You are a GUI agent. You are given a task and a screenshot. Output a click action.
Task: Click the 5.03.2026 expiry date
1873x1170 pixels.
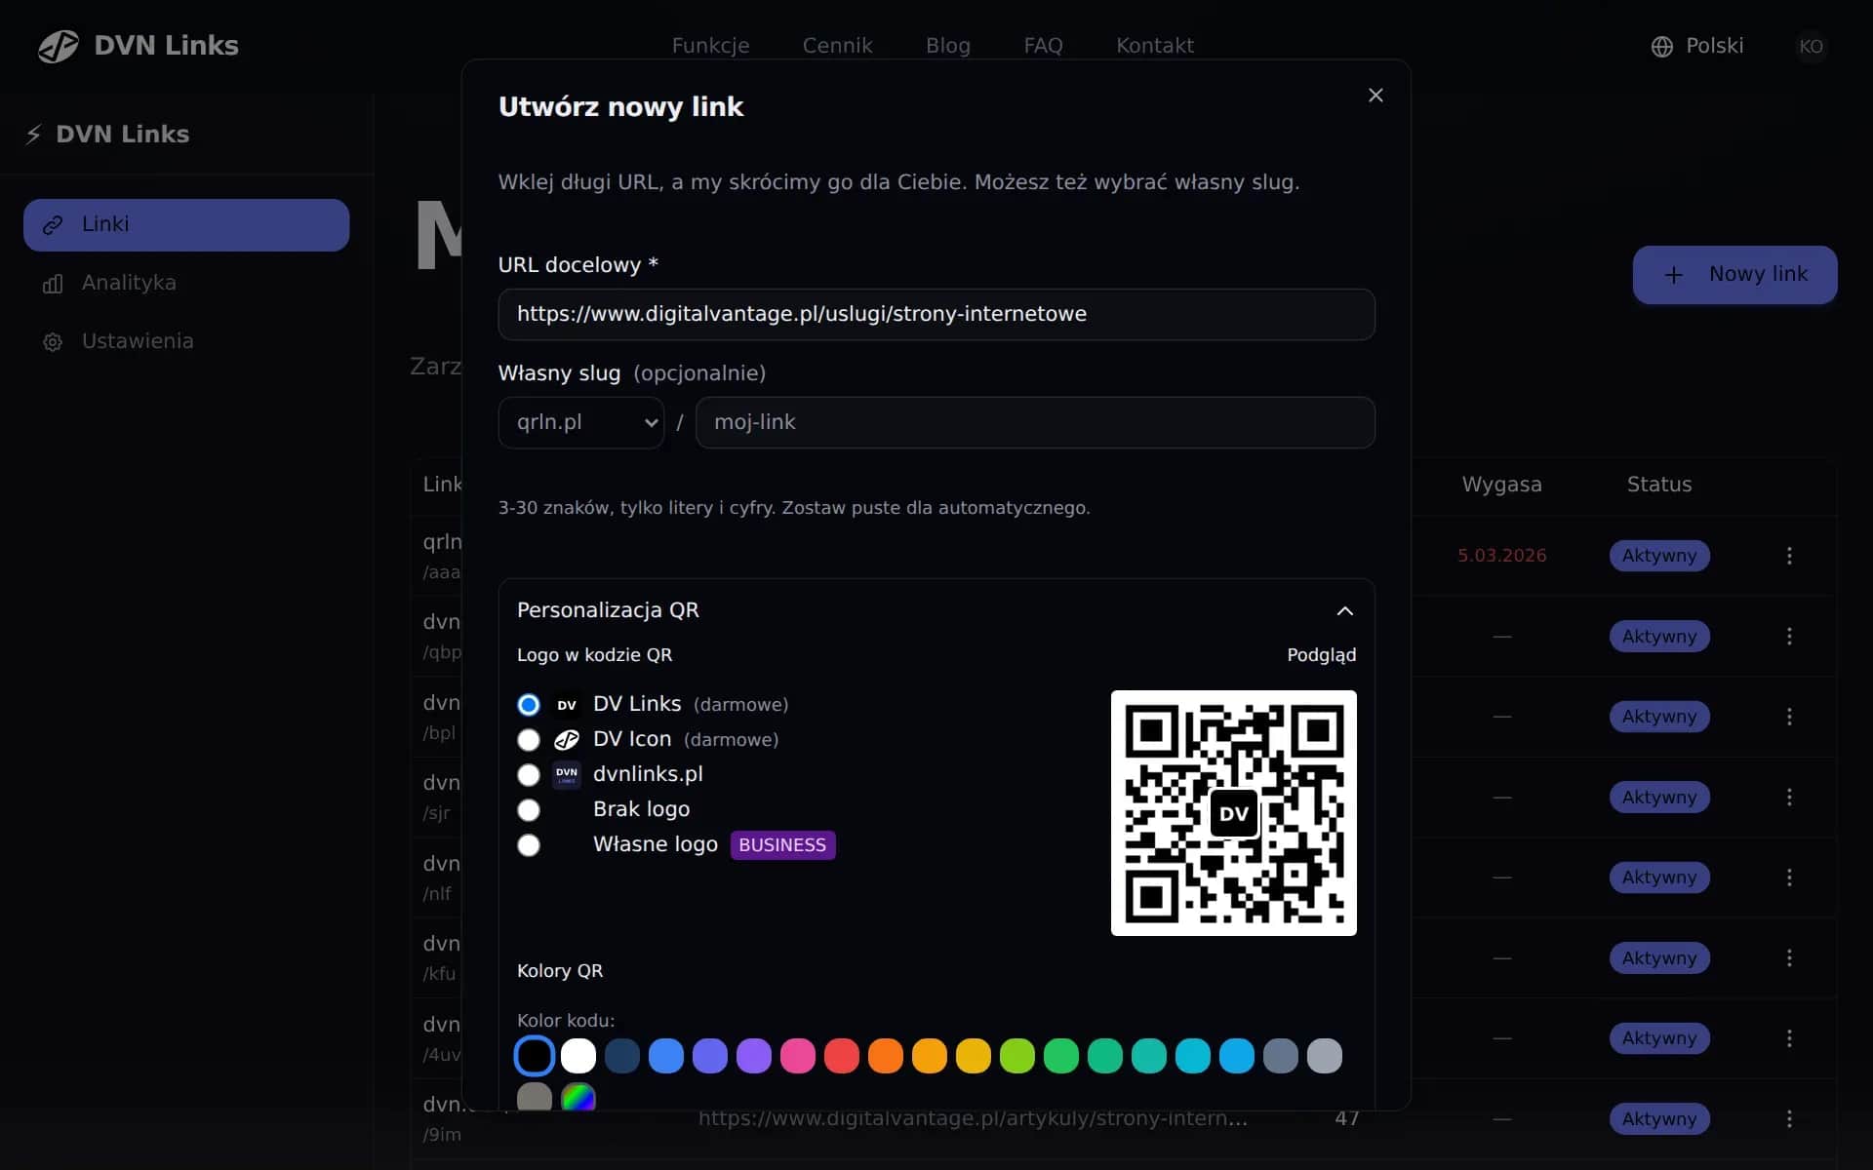1501,556
